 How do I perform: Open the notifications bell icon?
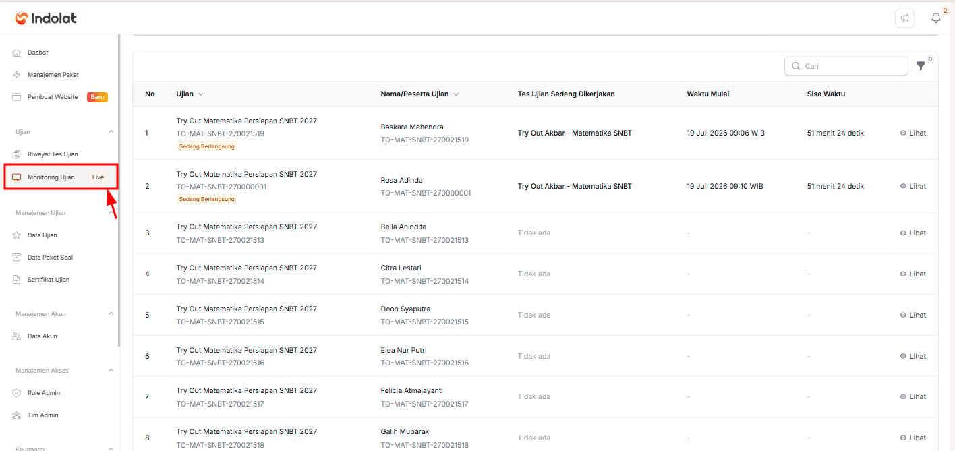pyautogui.click(x=935, y=18)
